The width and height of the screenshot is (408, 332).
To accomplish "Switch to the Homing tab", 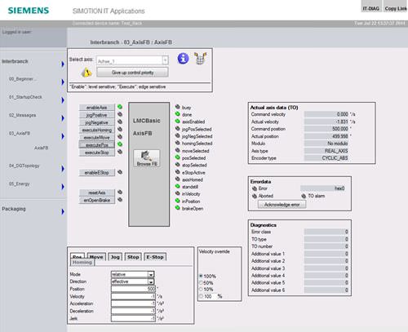I will [x=82, y=263].
